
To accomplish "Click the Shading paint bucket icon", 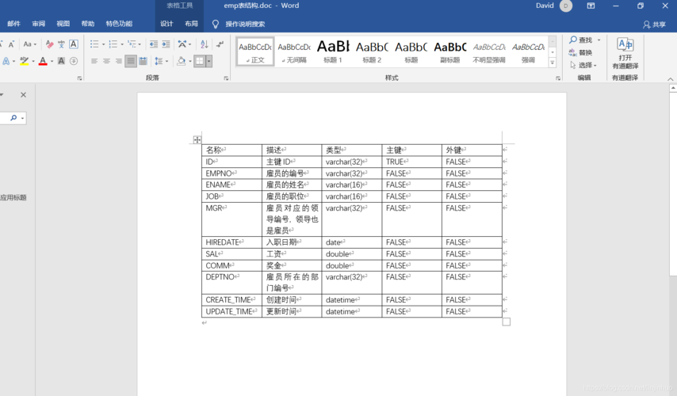I will click(182, 61).
